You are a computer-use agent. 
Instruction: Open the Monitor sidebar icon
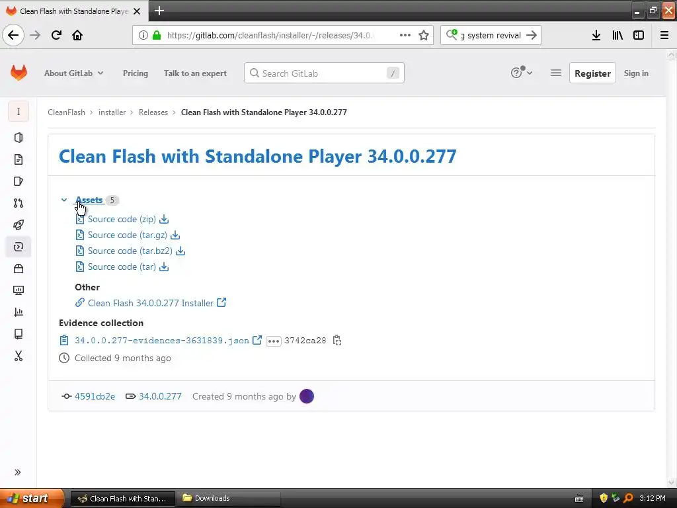coord(18,290)
